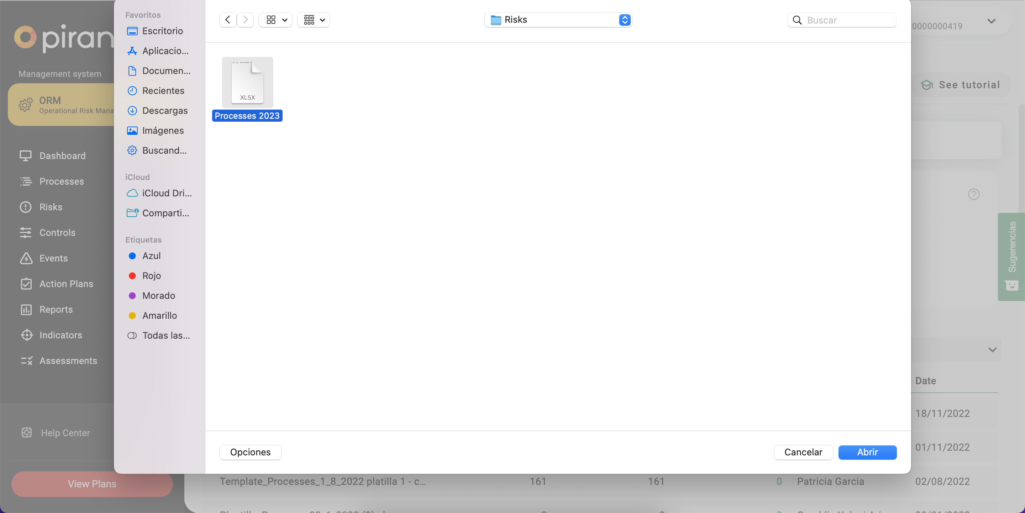The image size is (1025, 513).
Task: Click the Opciones button
Action: 250,452
